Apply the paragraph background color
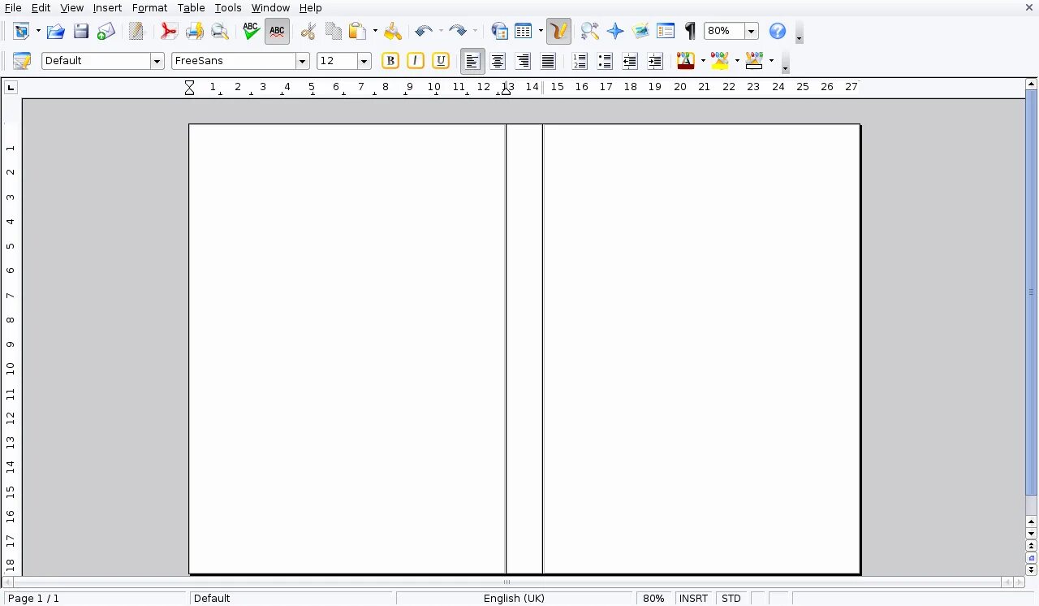This screenshot has width=1039, height=606. click(754, 61)
